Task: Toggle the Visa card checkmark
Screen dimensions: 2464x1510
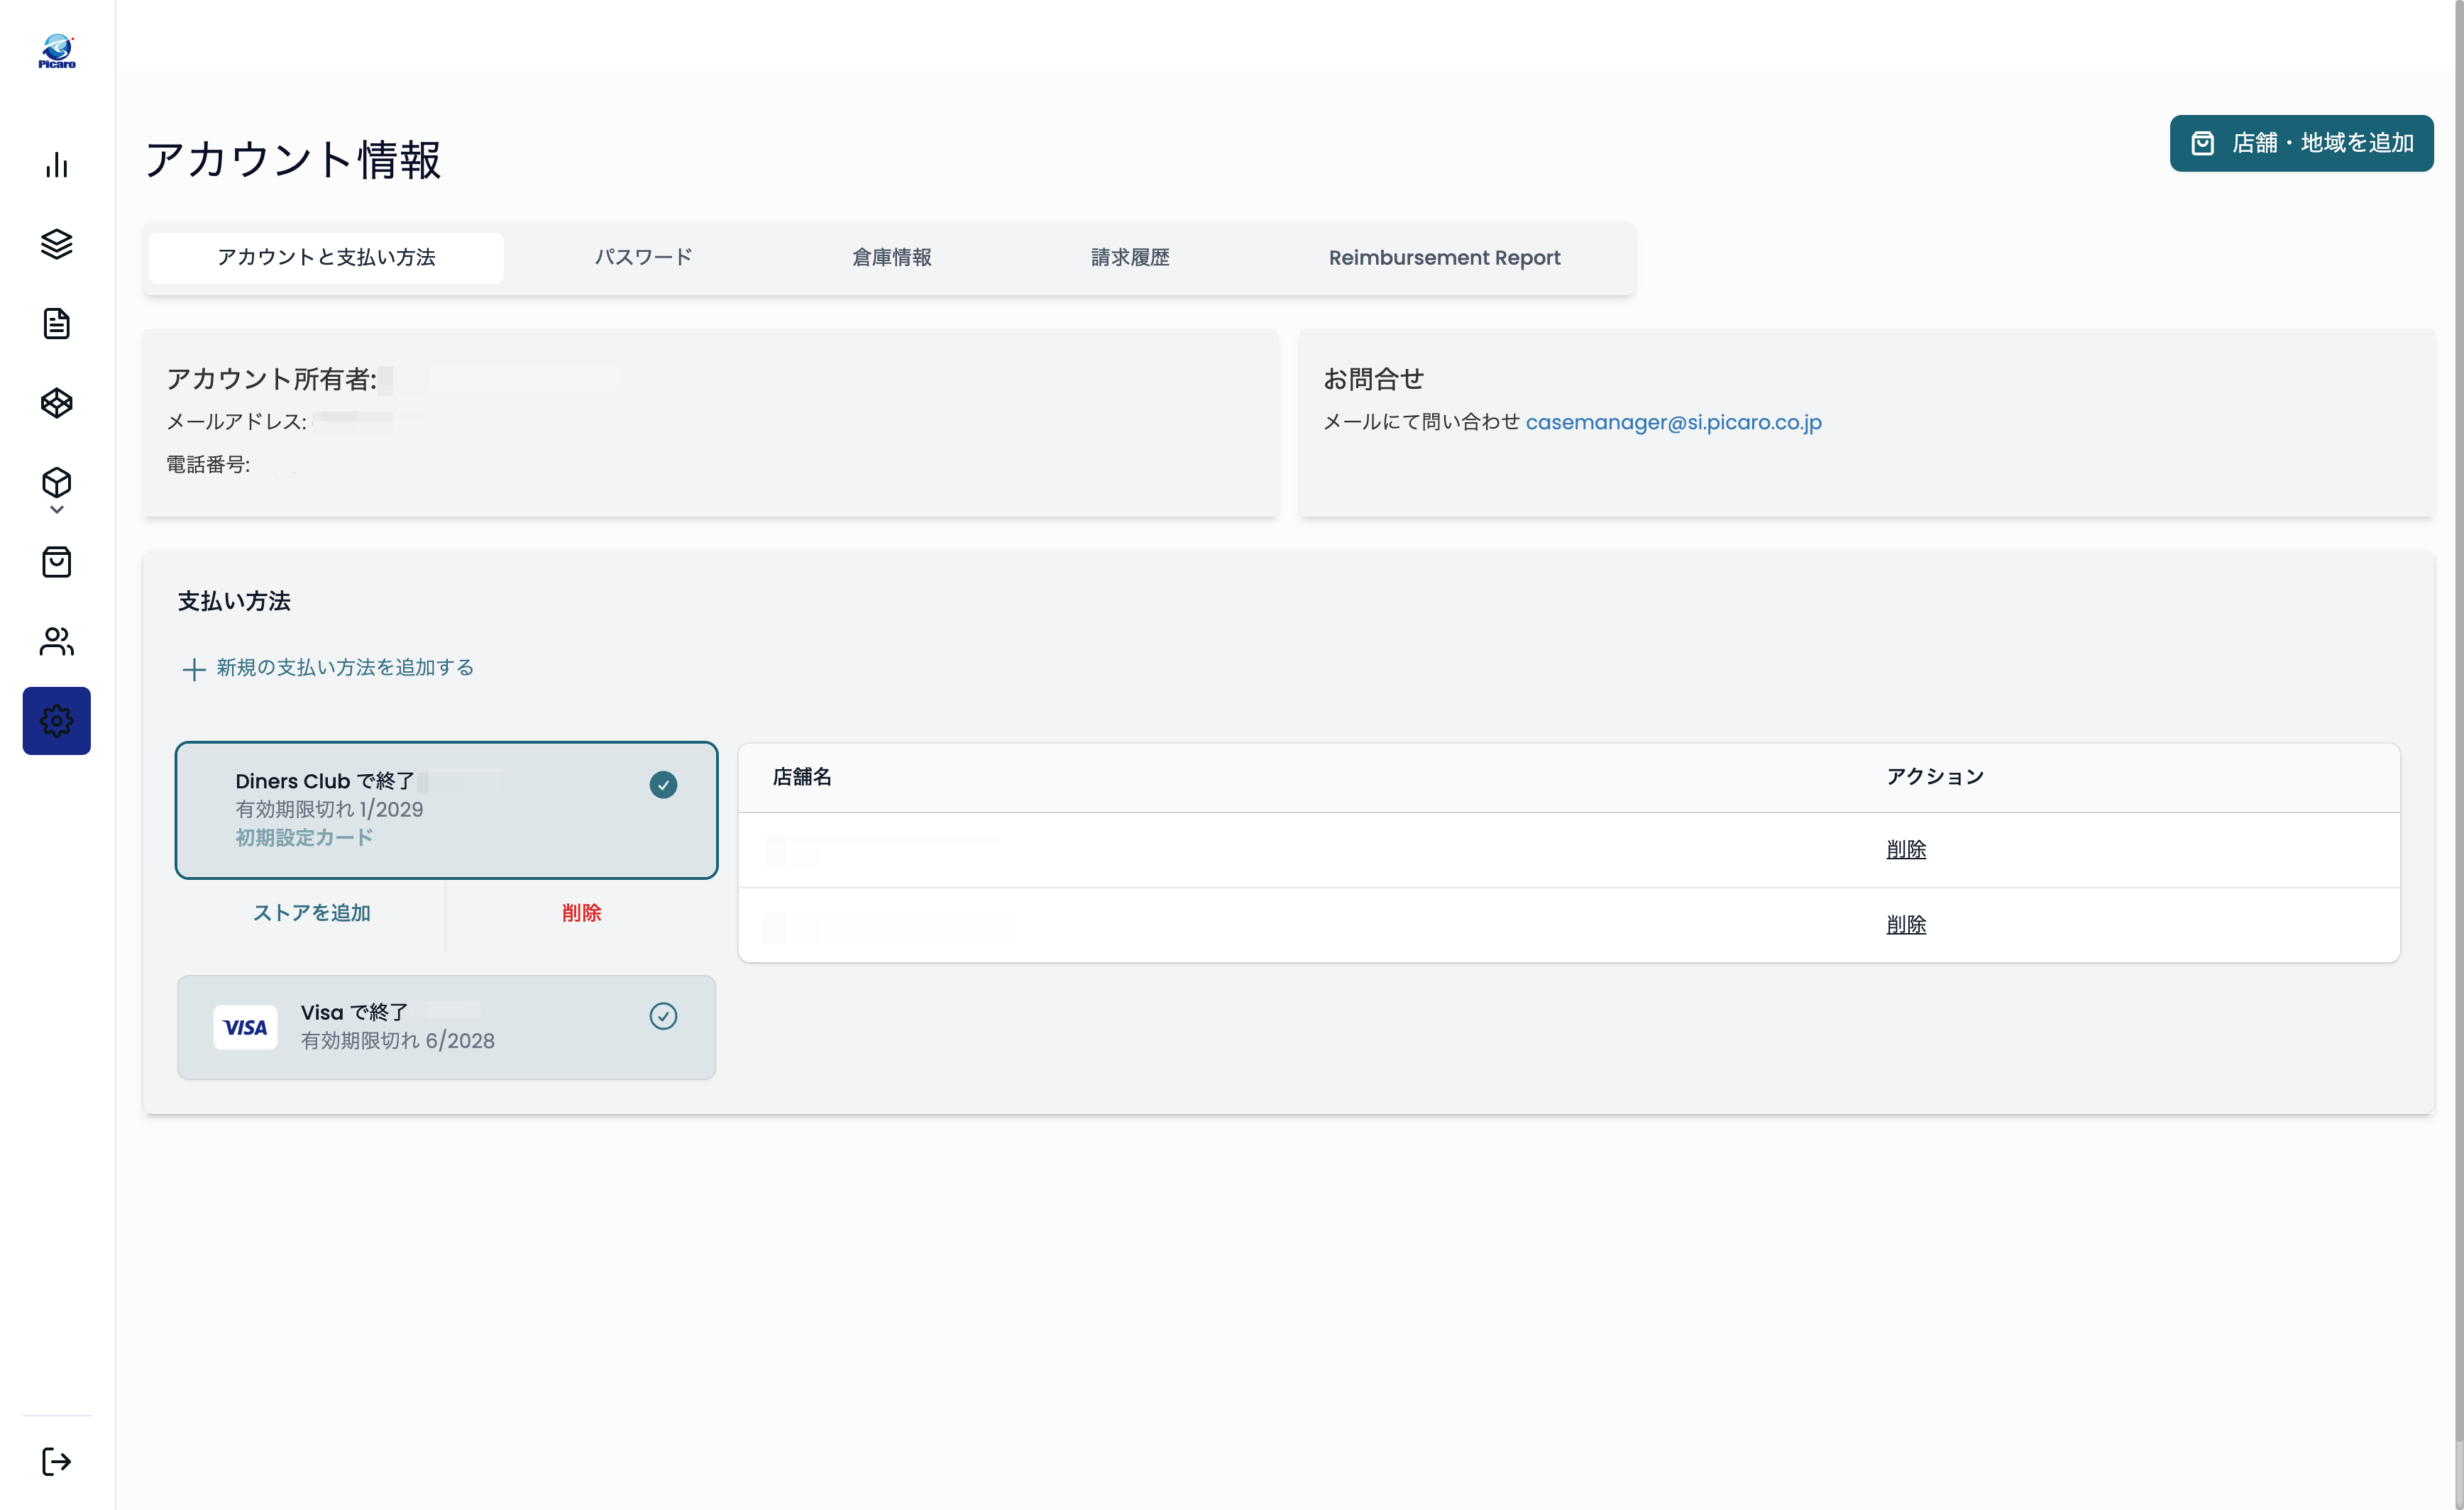Action: click(x=663, y=1016)
